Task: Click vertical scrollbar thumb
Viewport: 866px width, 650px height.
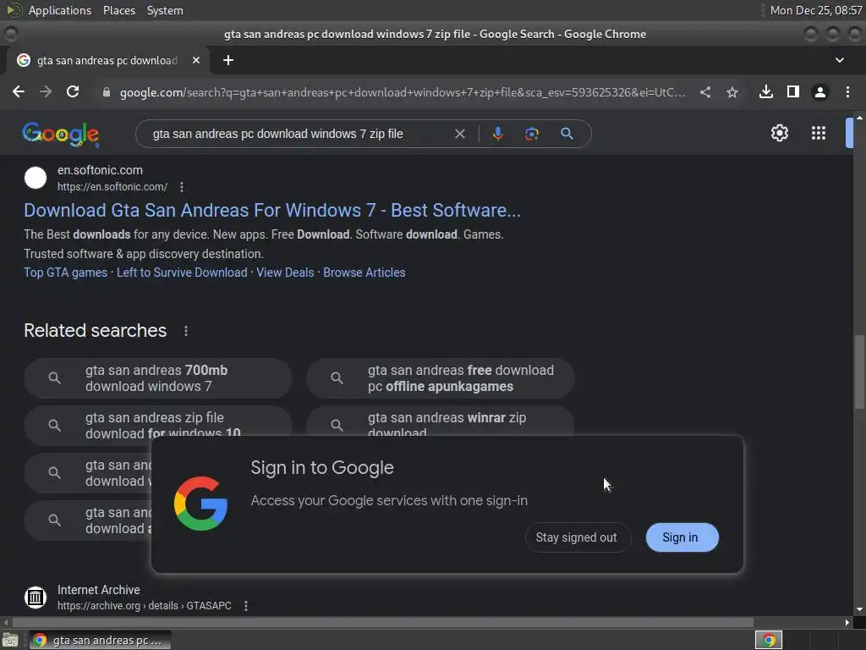Action: [x=859, y=372]
